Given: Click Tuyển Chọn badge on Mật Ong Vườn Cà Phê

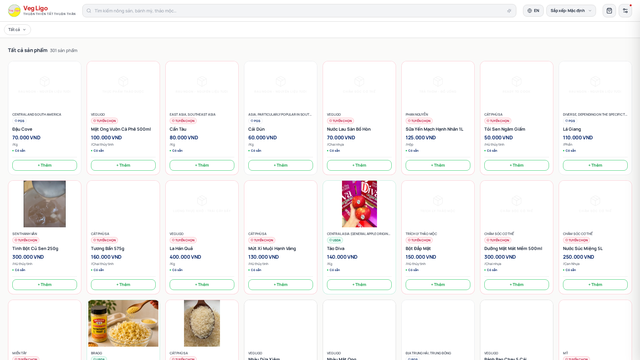Looking at the screenshot, I should (x=104, y=121).
